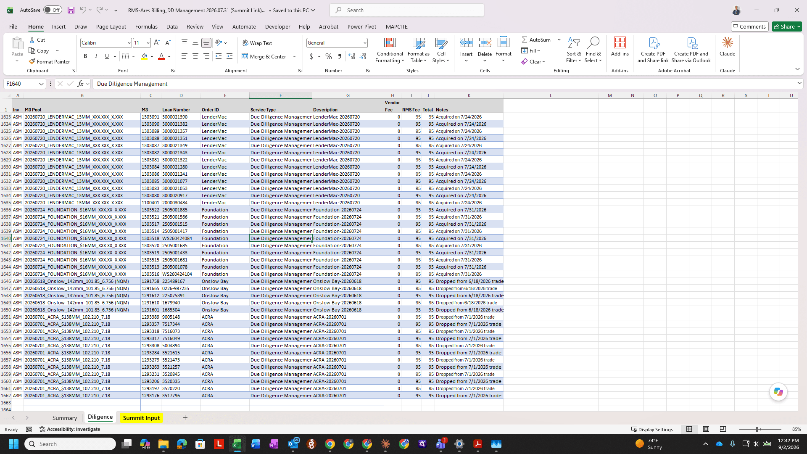Toggle underline formatting

(107, 56)
